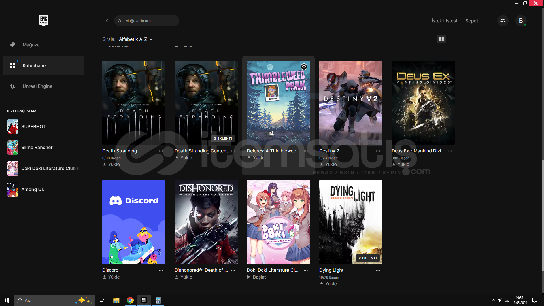Launch Slime Rancher from quick launch
544x306 pixels.
pyautogui.click(x=43, y=147)
